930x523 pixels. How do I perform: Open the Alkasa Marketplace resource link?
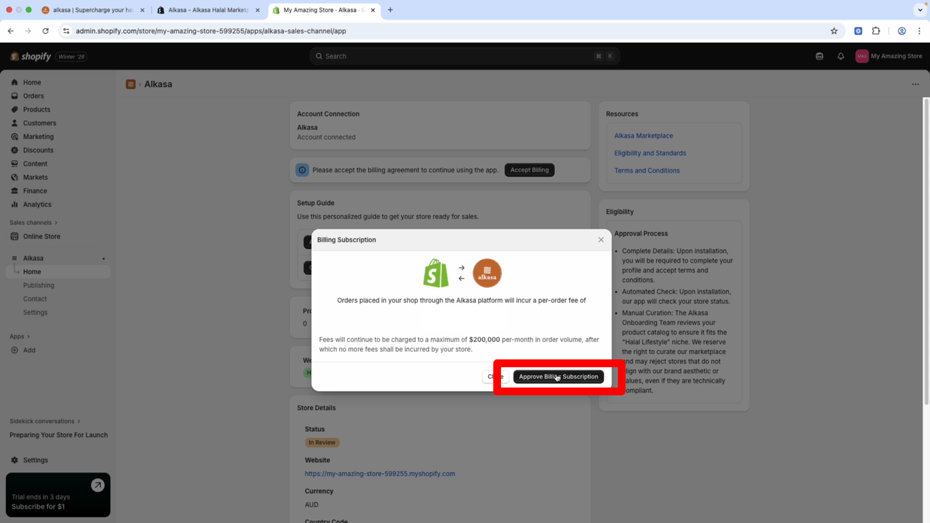(643, 136)
